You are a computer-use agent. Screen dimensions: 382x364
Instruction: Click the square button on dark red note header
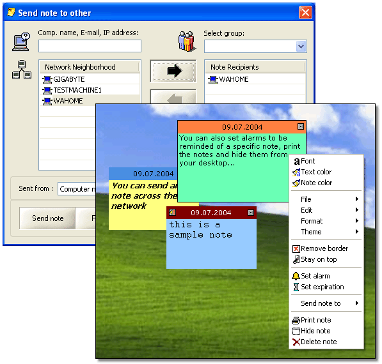[x=251, y=213]
